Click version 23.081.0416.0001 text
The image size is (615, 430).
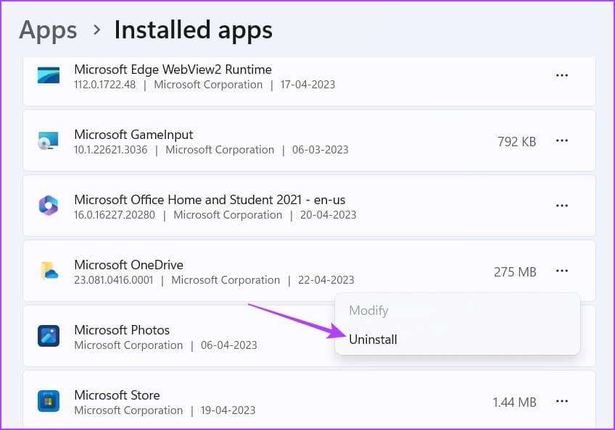click(113, 280)
